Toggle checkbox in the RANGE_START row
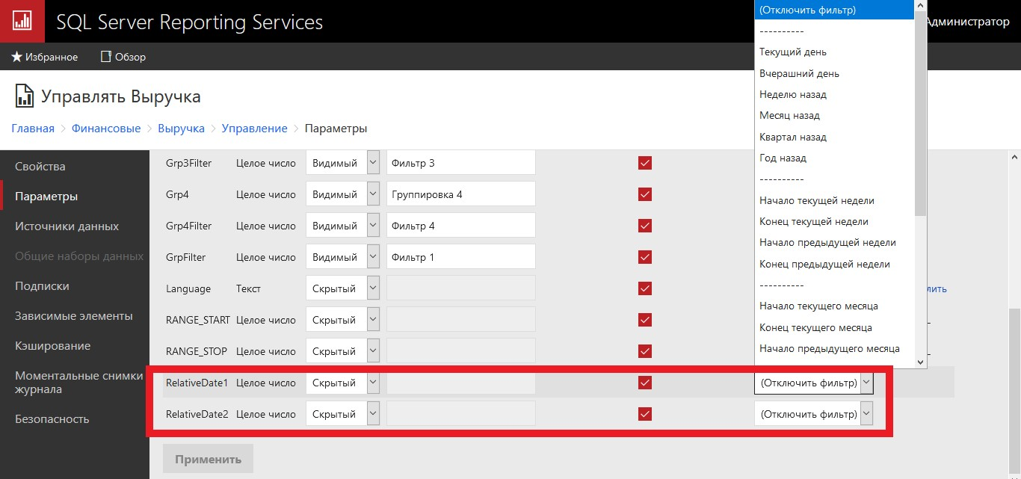 pos(645,320)
